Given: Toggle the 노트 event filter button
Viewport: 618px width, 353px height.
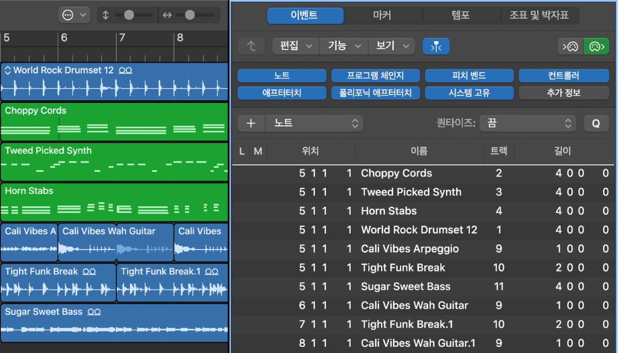Looking at the screenshot, I should pyautogui.click(x=282, y=76).
